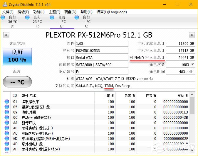Viewport: 198px width, 156px height.
Task: Click status icon for attribute AF 编程失败计数(最坏情况)
Action: 7,149
